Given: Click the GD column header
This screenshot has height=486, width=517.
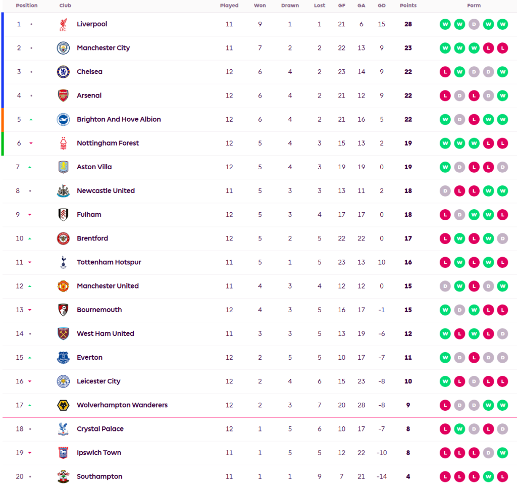Looking at the screenshot, I should (x=382, y=6).
